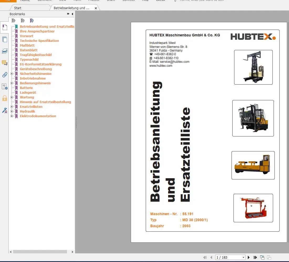Go to the Vorwort bookmark

pyautogui.click(x=27, y=36)
